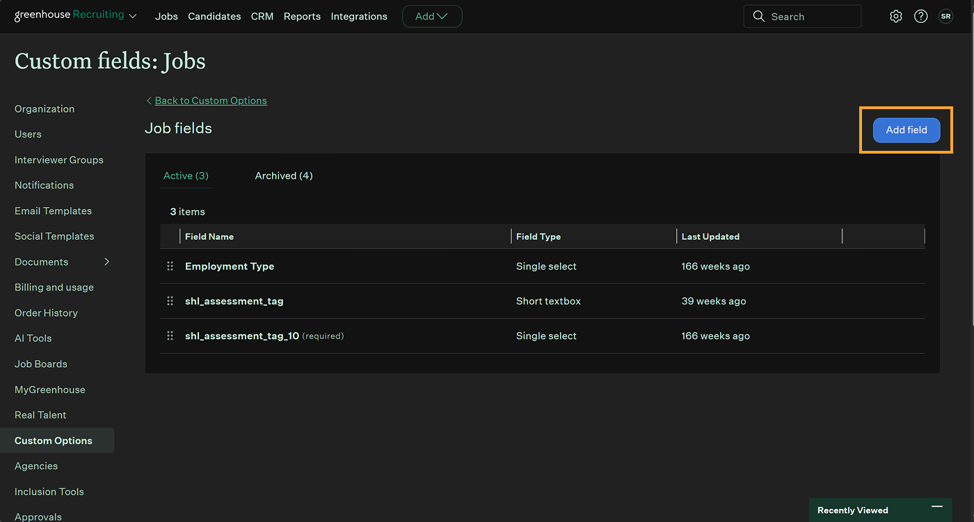Click the search magnifier icon
Image resolution: width=974 pixels, height=522 pixels.
pyautogui.click(x=759, y=16)
